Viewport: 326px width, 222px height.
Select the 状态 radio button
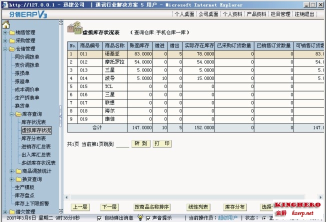pos(264,218)
